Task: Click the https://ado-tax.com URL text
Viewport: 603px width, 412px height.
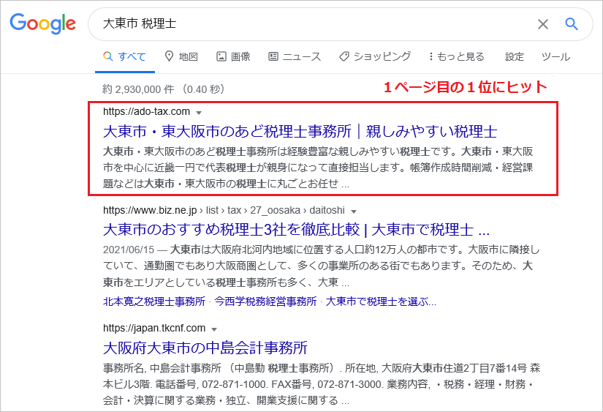Action: (146, 112)
